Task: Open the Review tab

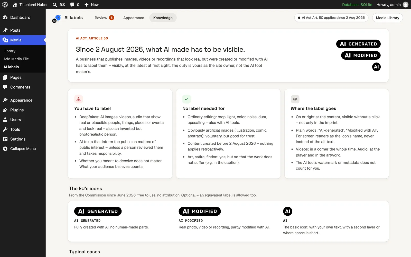Action: point(104,18)
